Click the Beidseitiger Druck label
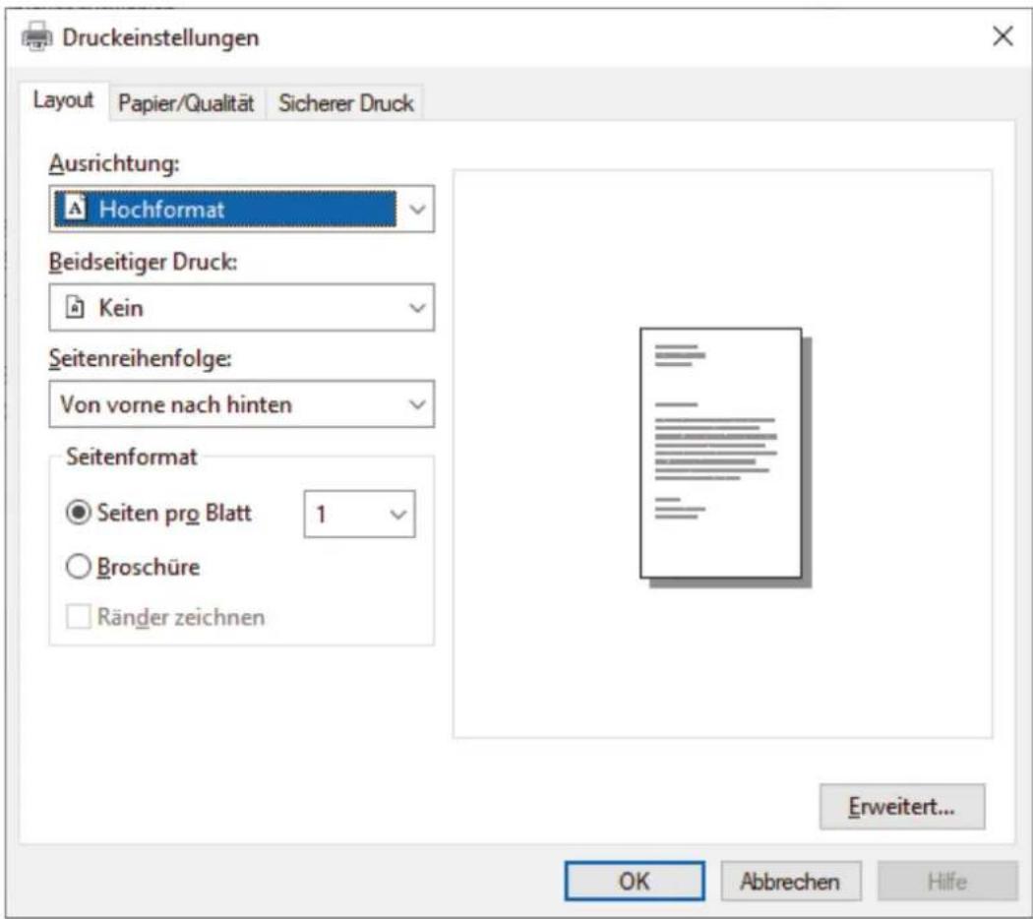 click(x=143, y=262)
